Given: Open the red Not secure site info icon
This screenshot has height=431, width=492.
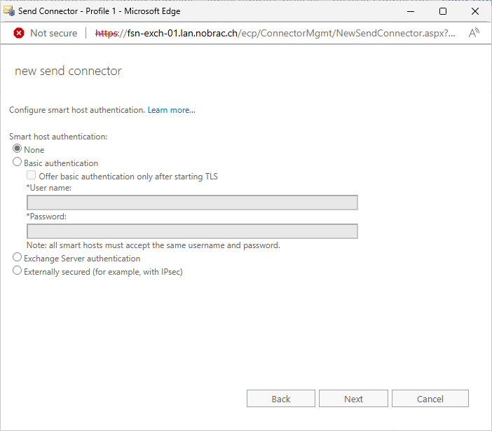Looking at the screenshot, I should (19, 33).
